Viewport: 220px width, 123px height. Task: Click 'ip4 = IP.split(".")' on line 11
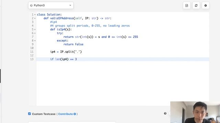click(x=66, y=52)
